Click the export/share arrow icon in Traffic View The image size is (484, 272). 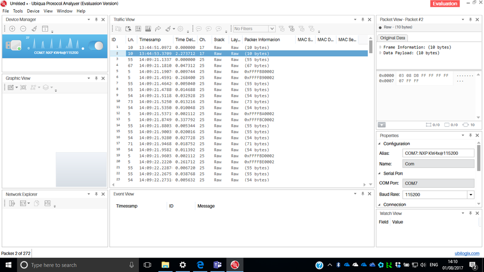[158, 29]
